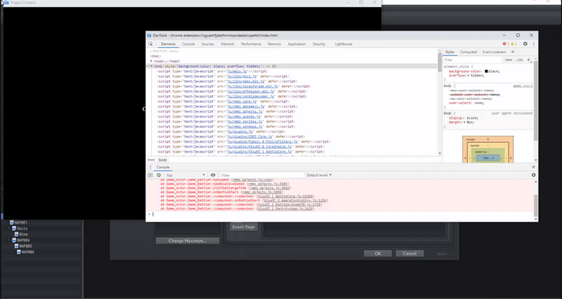Show more Styles pane tabs chevron
This screenshot has height=299, width=562.
(x=513, y=52)
